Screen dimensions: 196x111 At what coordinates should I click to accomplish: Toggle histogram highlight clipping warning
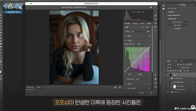[x=152, y=11]
